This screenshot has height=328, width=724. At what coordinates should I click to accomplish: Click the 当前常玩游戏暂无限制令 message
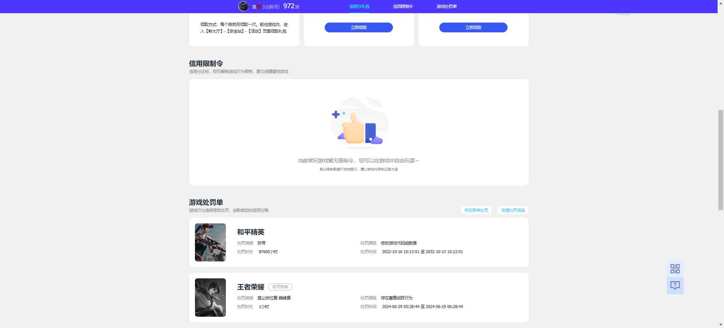coord(359,161)
